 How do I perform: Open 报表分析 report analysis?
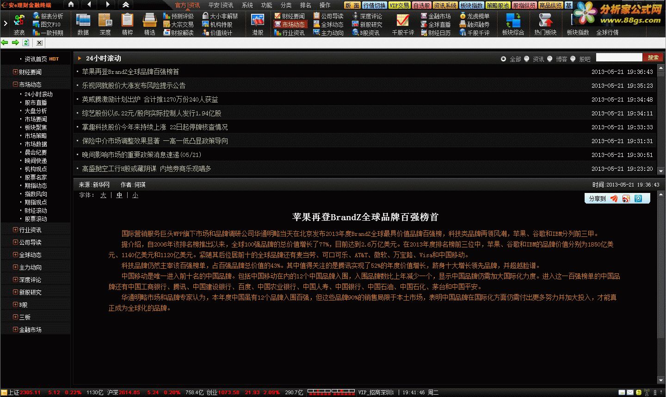48,16
